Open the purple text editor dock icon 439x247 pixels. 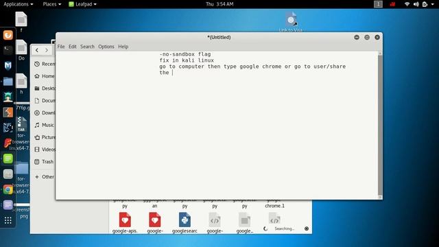[8, 205]
